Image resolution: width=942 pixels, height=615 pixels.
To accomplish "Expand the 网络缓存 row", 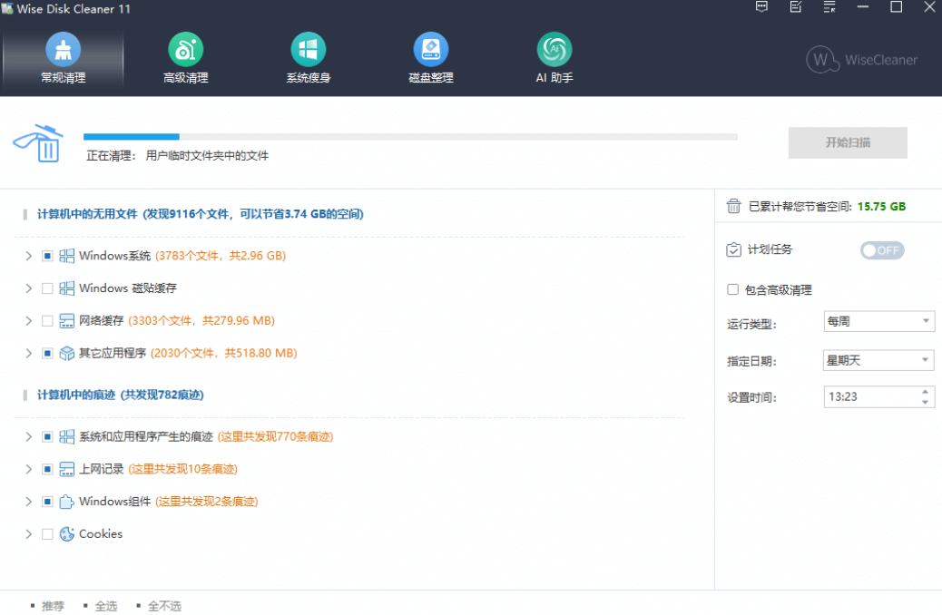I will 28,321.
